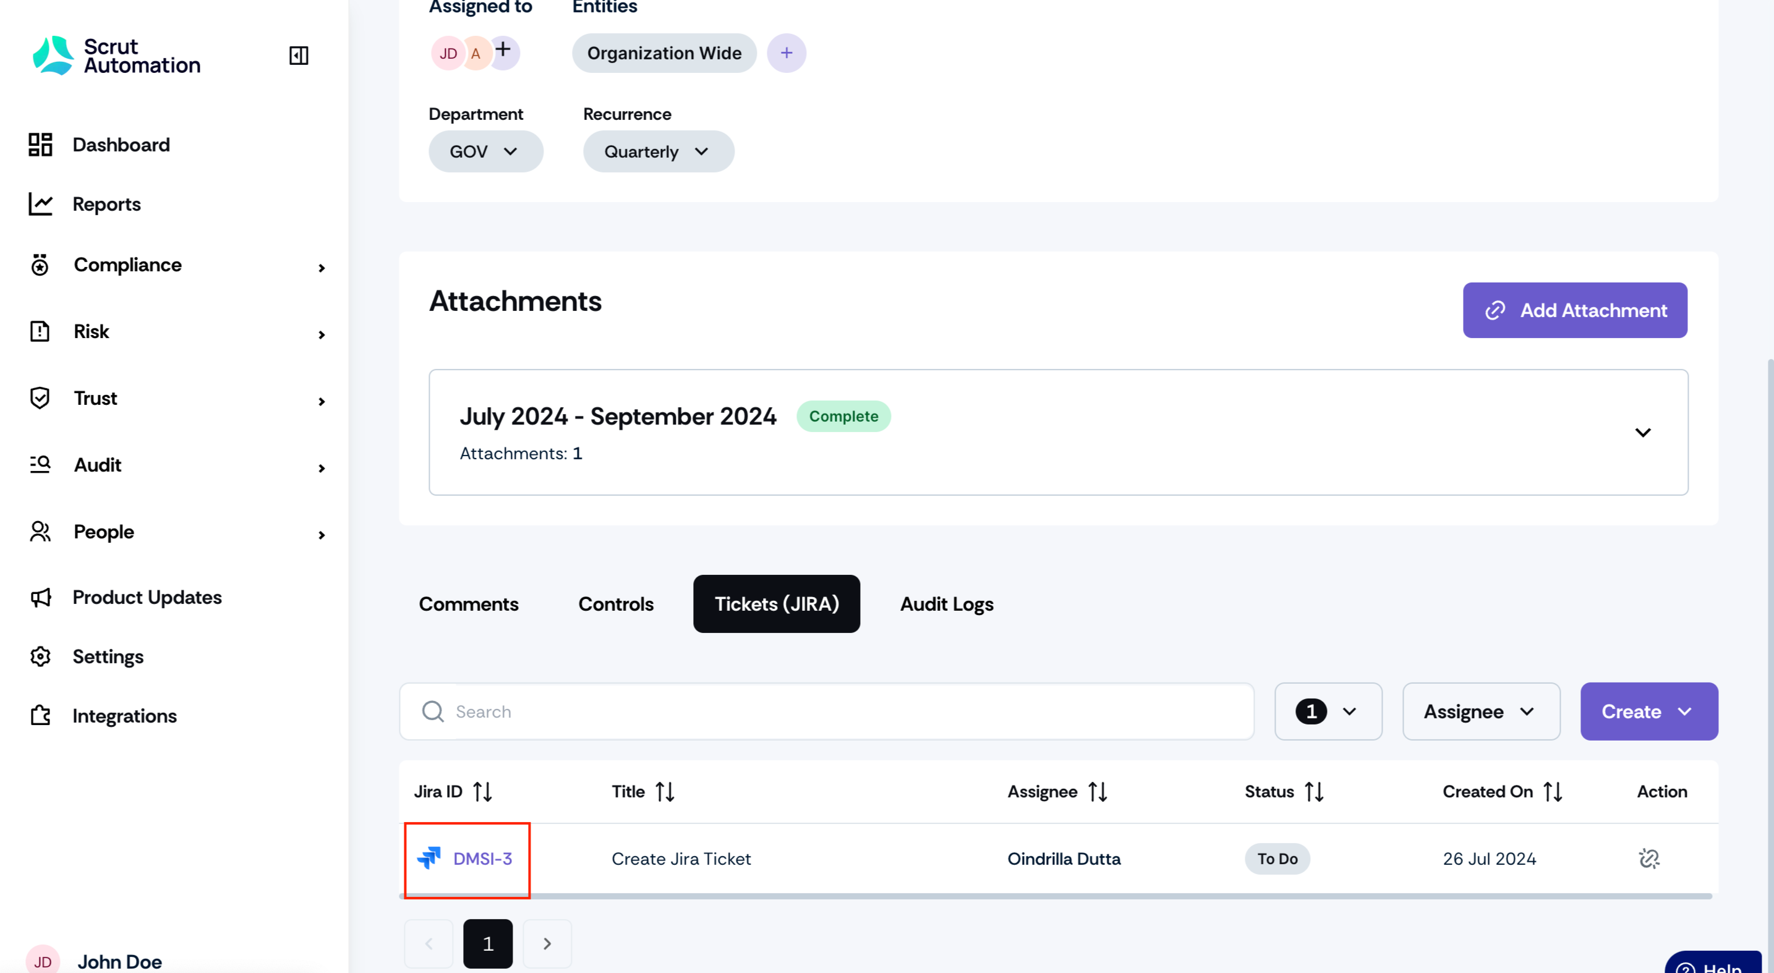Open the DMSI-3 Jira ticket link
Viewport: 1774px width, 973px height.
point(482,859)
